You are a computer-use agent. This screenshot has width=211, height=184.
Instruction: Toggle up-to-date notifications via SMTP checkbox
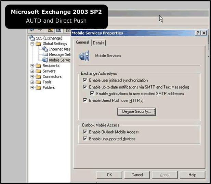[x=85, y=87]
